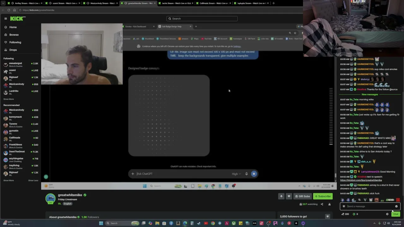Jump to New messages in chat
Screen dimensions: 404x227
(x=370, y=95)
